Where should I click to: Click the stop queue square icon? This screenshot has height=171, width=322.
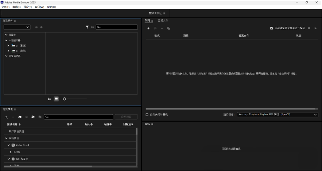point(309,28)
